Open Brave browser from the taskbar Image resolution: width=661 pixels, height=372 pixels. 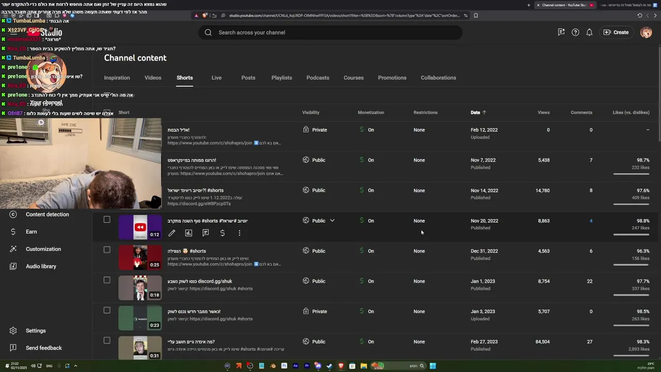coord(341,366)
